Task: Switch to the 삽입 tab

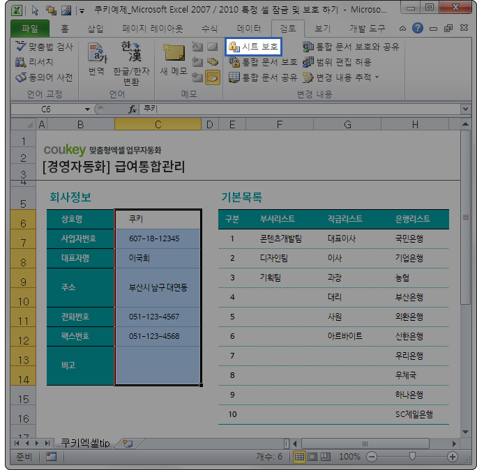Action: [x=96, y=29]
